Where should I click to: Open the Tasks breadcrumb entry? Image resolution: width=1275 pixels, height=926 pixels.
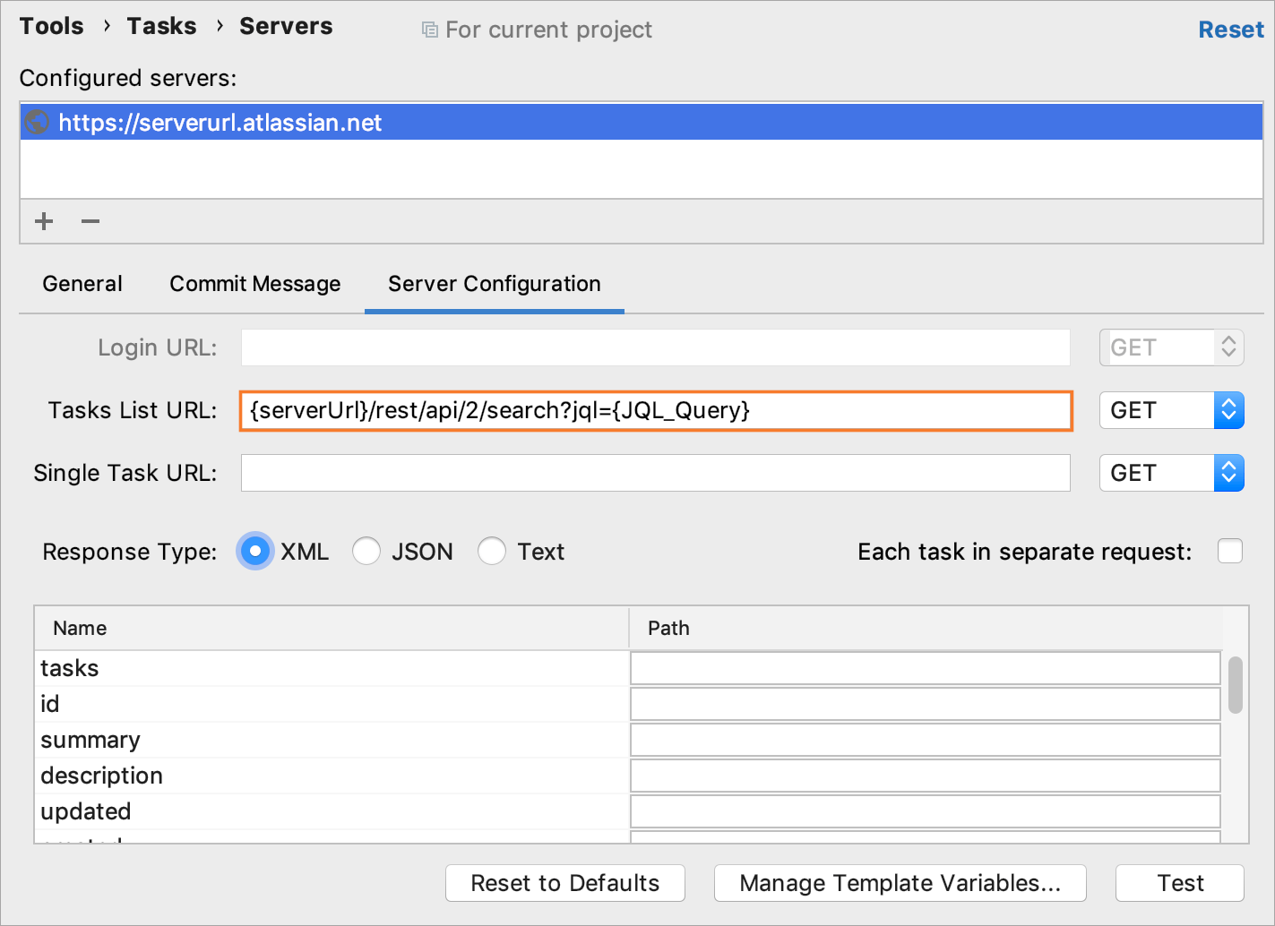click(161, 26)
